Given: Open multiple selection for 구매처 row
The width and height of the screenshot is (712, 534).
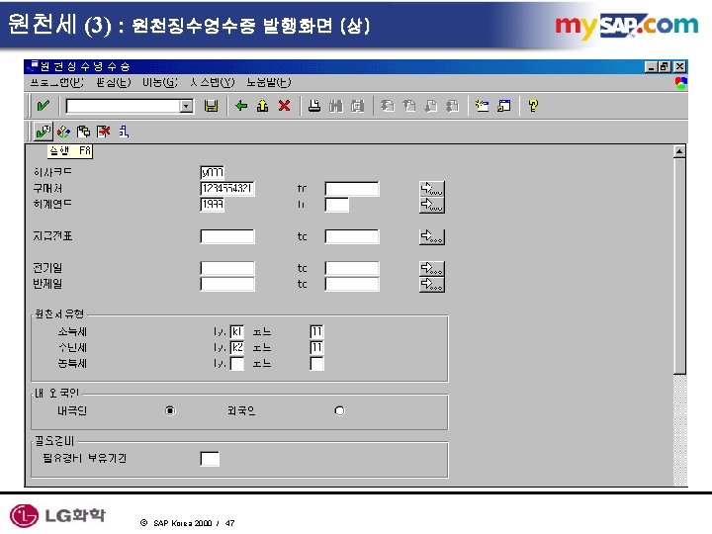Looking at the screenshot, I should coord(432,189).
